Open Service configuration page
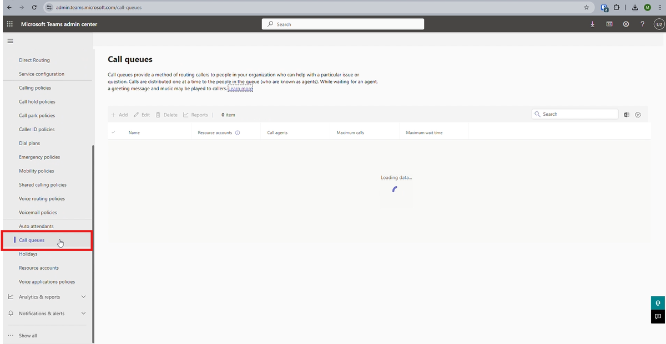The height and width of the screenshot is (344, 666). pyautogui.click(x=42, y=74)
